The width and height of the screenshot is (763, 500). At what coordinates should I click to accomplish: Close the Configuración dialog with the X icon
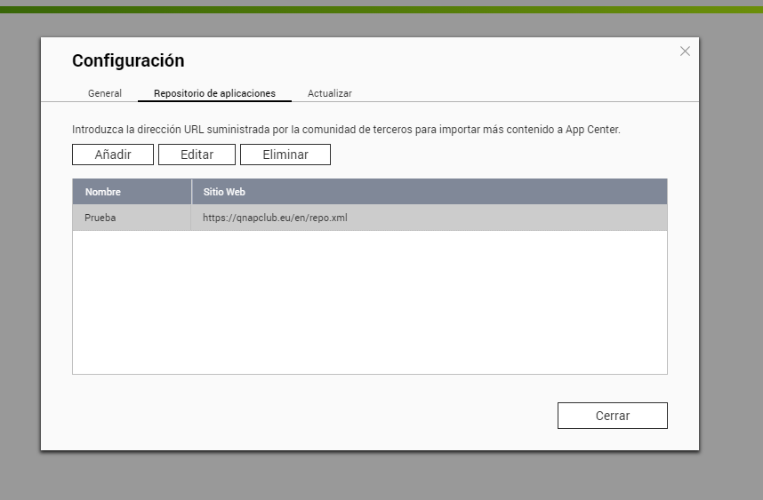pos(685,52)
